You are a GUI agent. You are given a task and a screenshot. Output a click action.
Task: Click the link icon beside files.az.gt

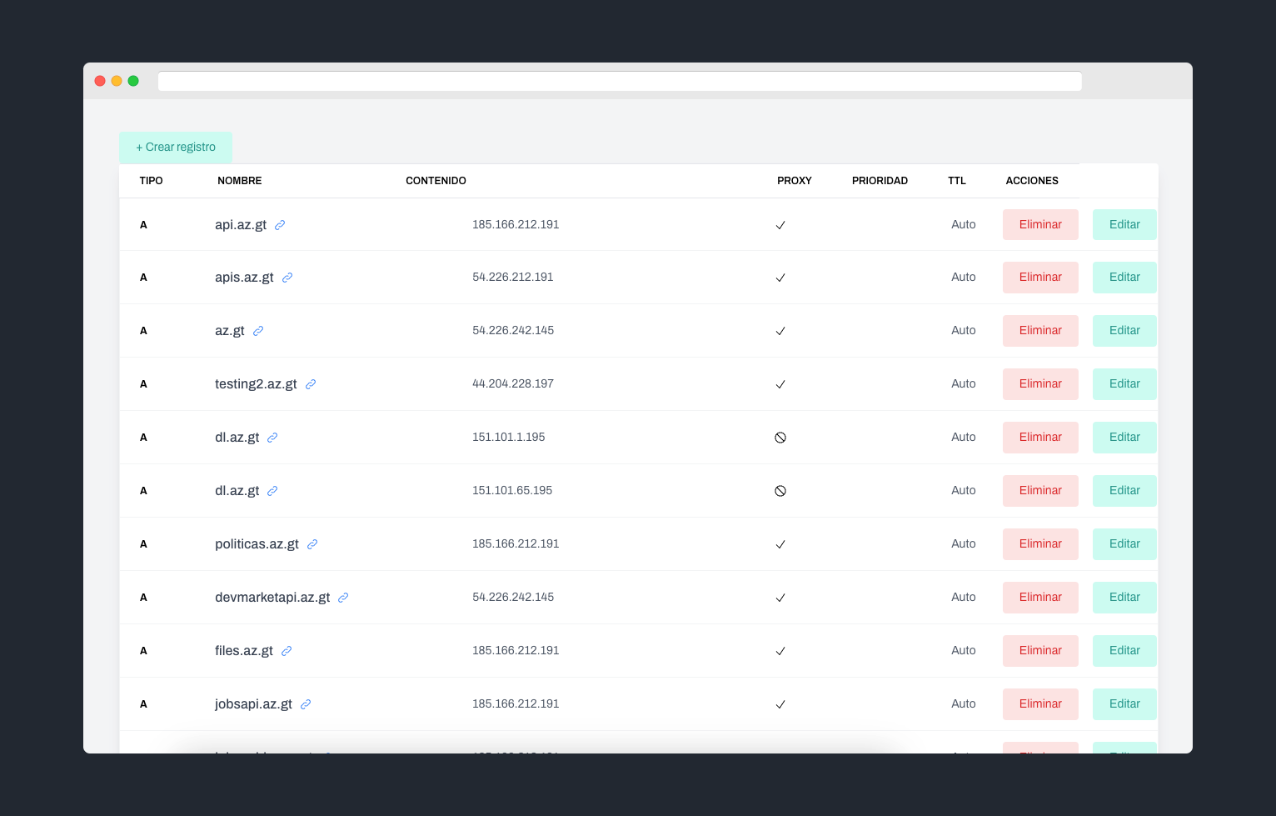click(x=287, y=650)
